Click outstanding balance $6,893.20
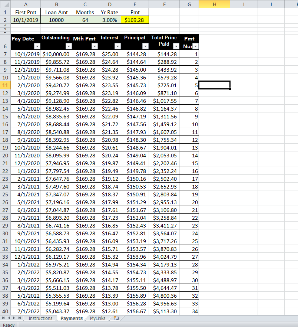Image resolution: width=298 pixels, height=327 pixels. point(56,218)
